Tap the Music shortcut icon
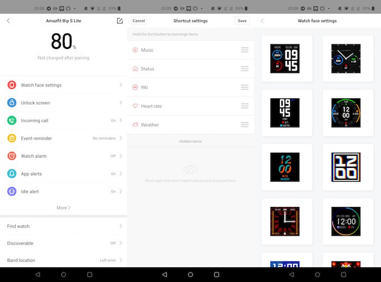381x282 pixels. coord(136,50)
